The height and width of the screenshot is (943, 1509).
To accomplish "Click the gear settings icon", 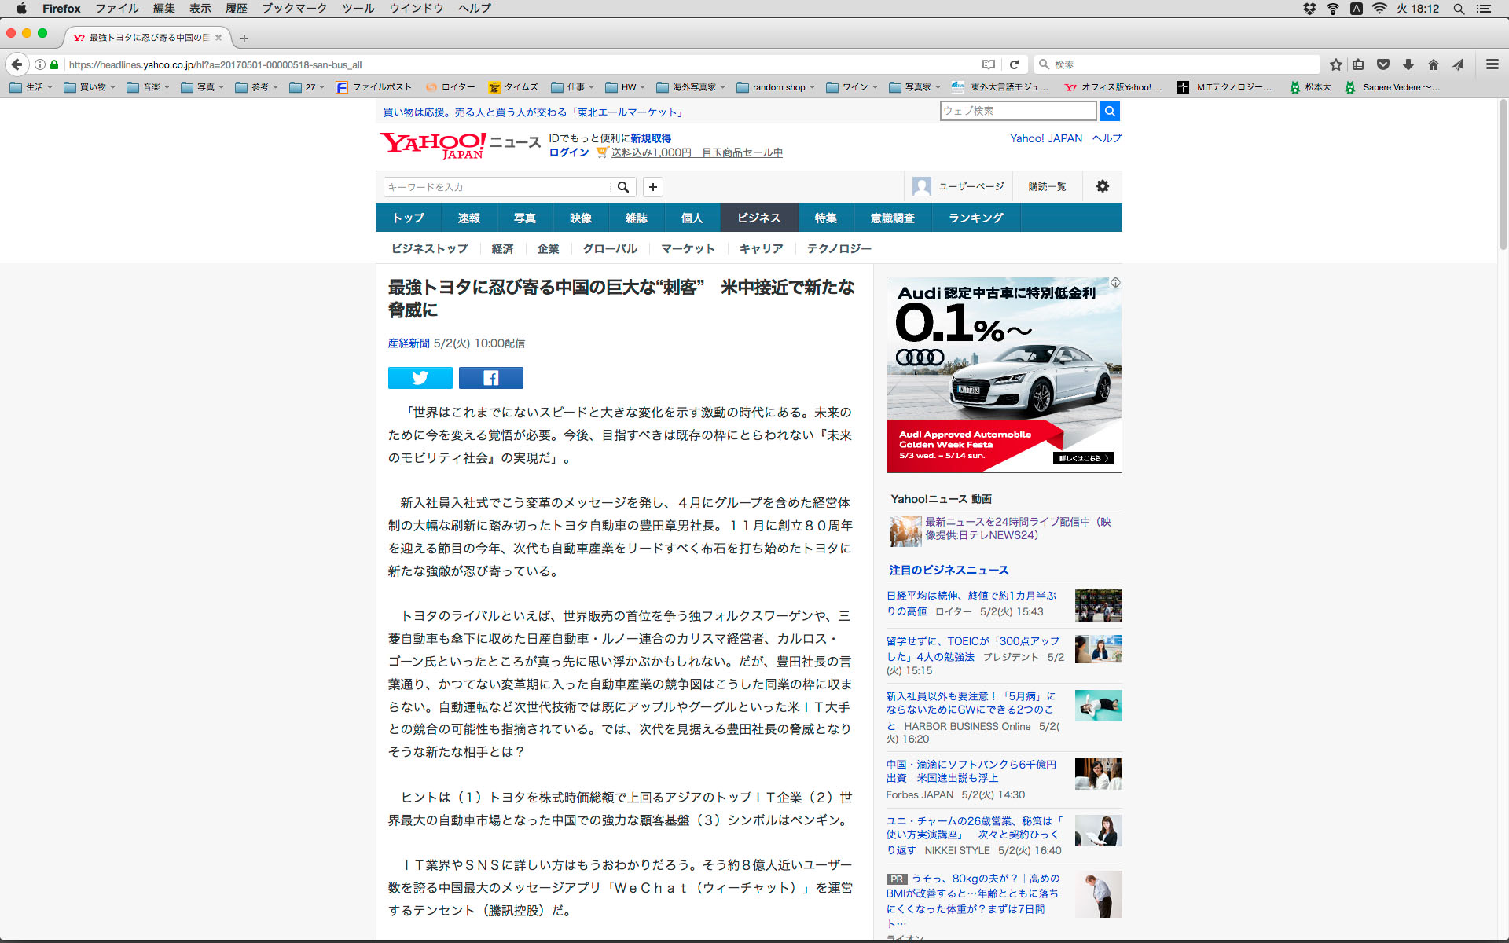I will tap(1102, 186).
